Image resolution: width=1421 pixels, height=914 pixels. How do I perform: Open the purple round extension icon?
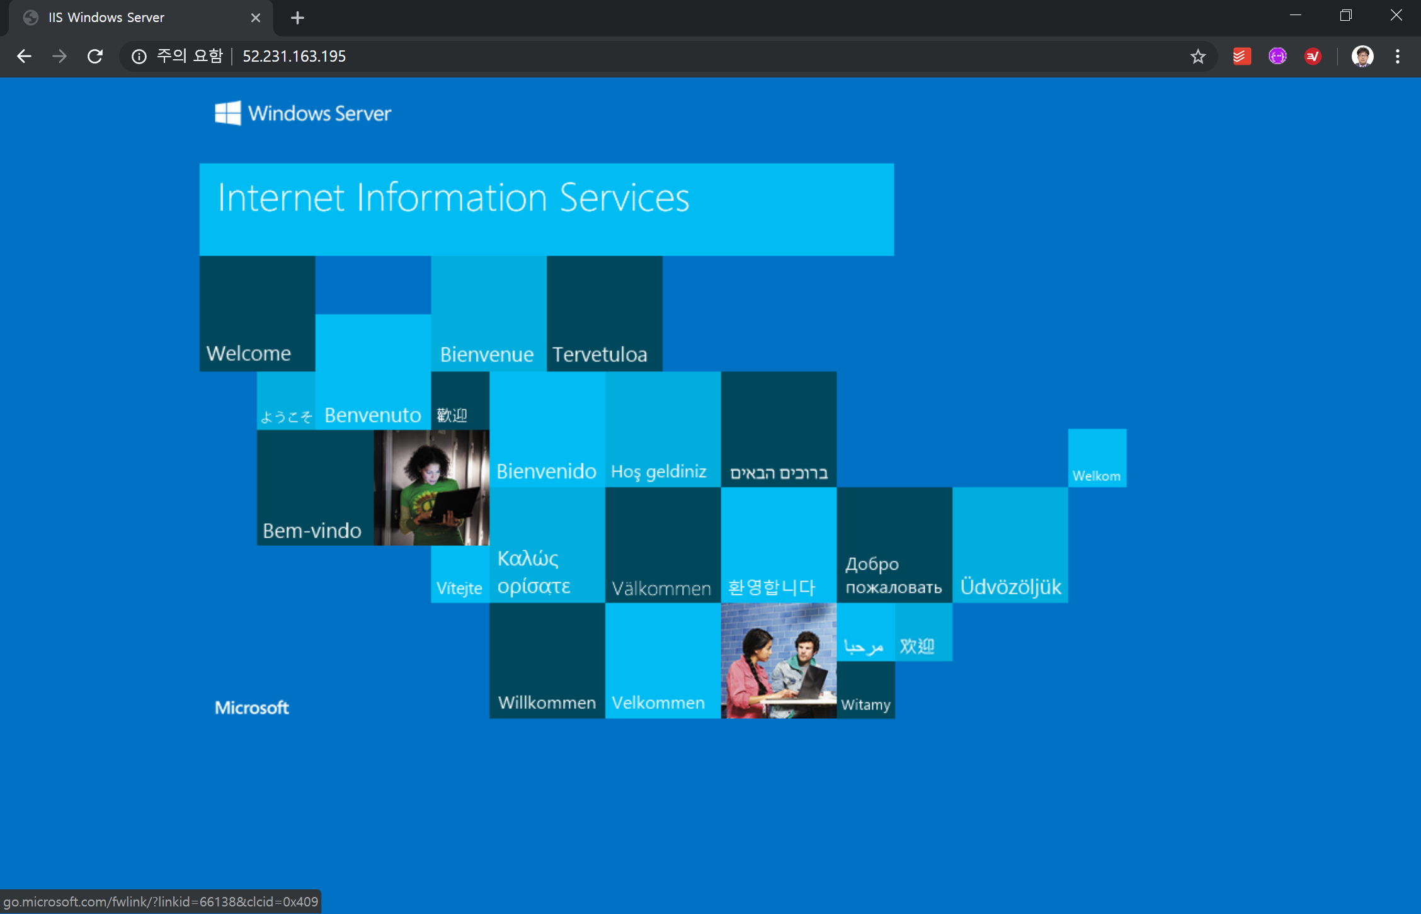(1277, 57)
